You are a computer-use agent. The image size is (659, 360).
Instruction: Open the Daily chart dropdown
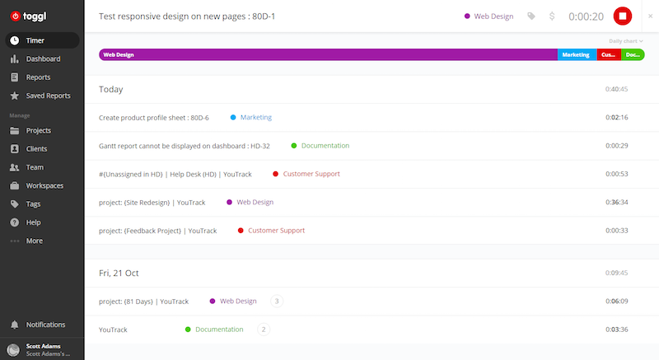click(x=625, y=40)
